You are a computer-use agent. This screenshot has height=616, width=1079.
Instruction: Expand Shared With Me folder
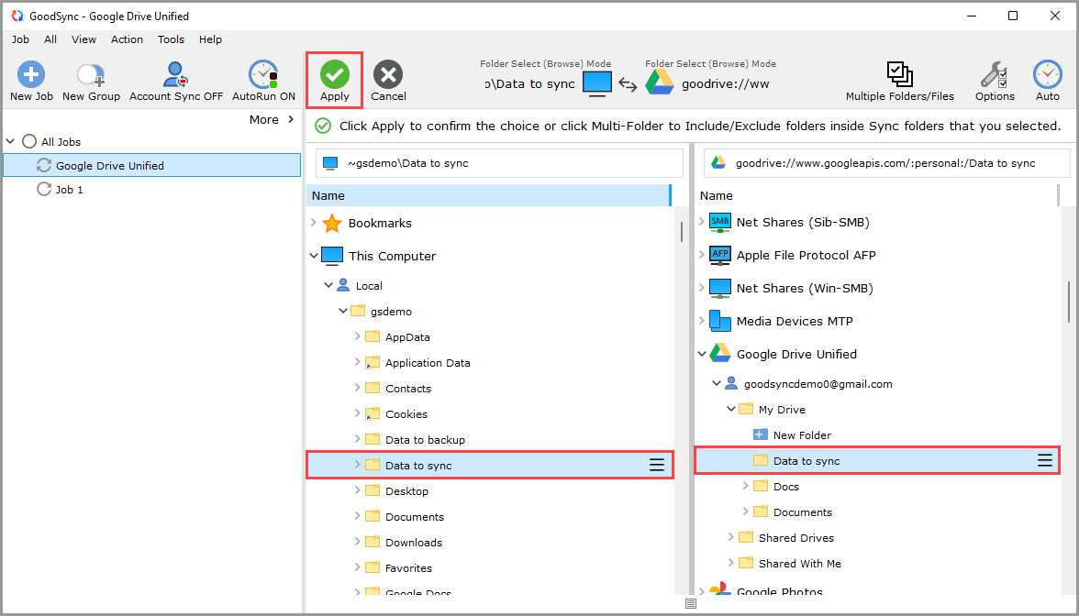coord(730,563)
